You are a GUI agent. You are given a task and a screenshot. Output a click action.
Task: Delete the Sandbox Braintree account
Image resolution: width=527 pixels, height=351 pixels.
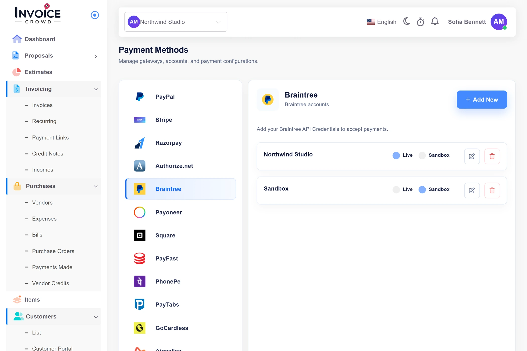click(492, 190)
